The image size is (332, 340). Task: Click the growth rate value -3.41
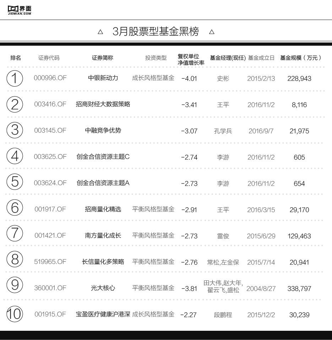point(189,105)
